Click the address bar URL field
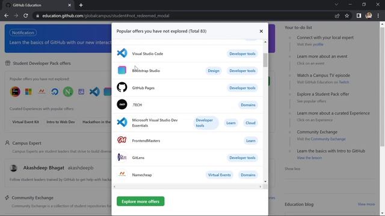Image resolution: width=385 pixels, height=216 pixels. (x=184, y=16)
